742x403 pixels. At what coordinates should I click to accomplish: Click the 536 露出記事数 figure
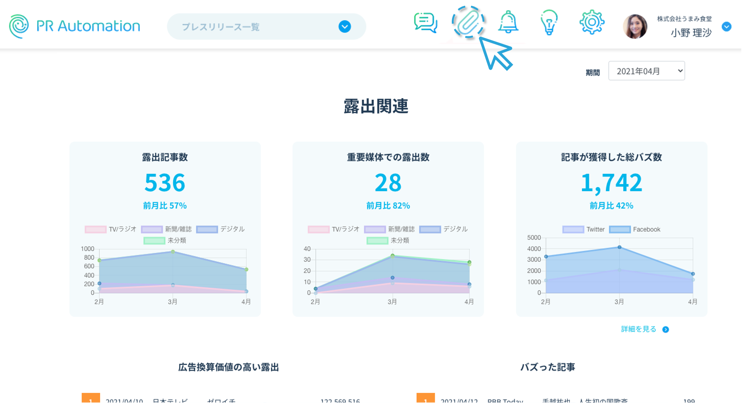point(165,182)
